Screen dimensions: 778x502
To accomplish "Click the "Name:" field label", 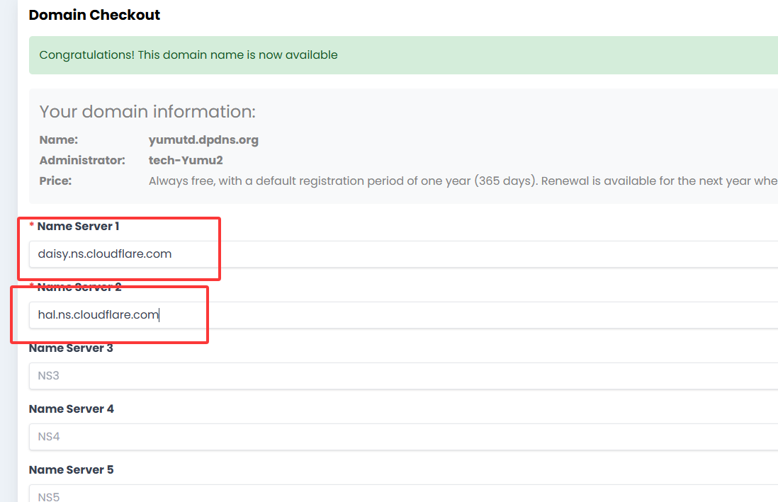I will pos(59,140).
